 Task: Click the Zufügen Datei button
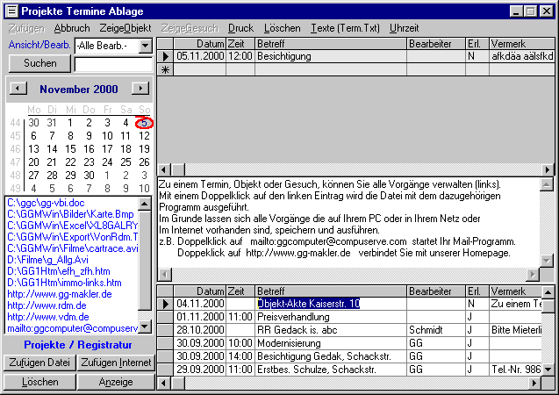point(39,363)
